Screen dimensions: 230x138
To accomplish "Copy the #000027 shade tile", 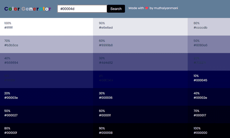I will pyautogui.click(x=46, y=114).
